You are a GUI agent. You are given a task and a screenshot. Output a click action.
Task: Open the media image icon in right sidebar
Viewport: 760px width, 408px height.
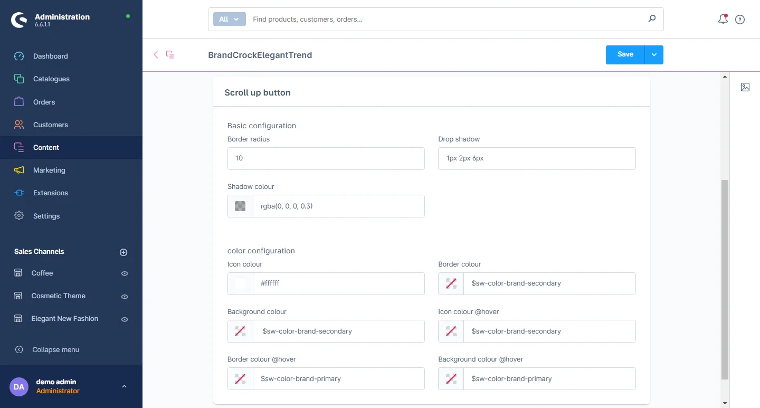click(x=745, y=87)
